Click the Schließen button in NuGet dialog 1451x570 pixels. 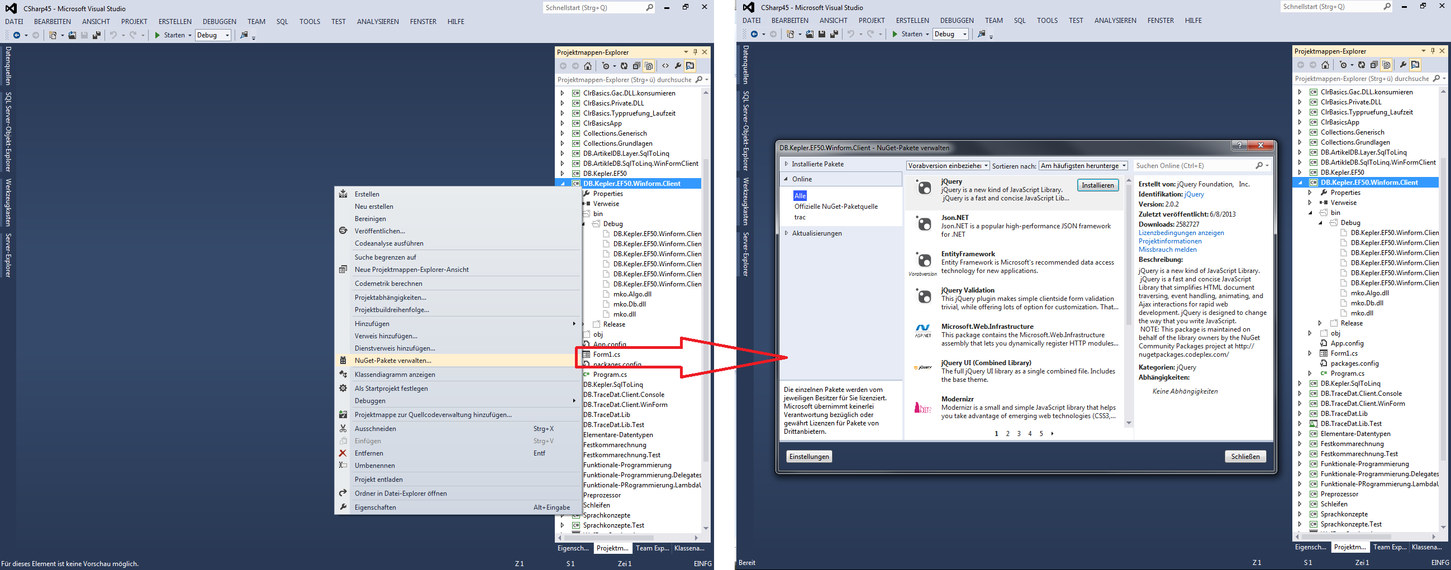click(1245, 456)
